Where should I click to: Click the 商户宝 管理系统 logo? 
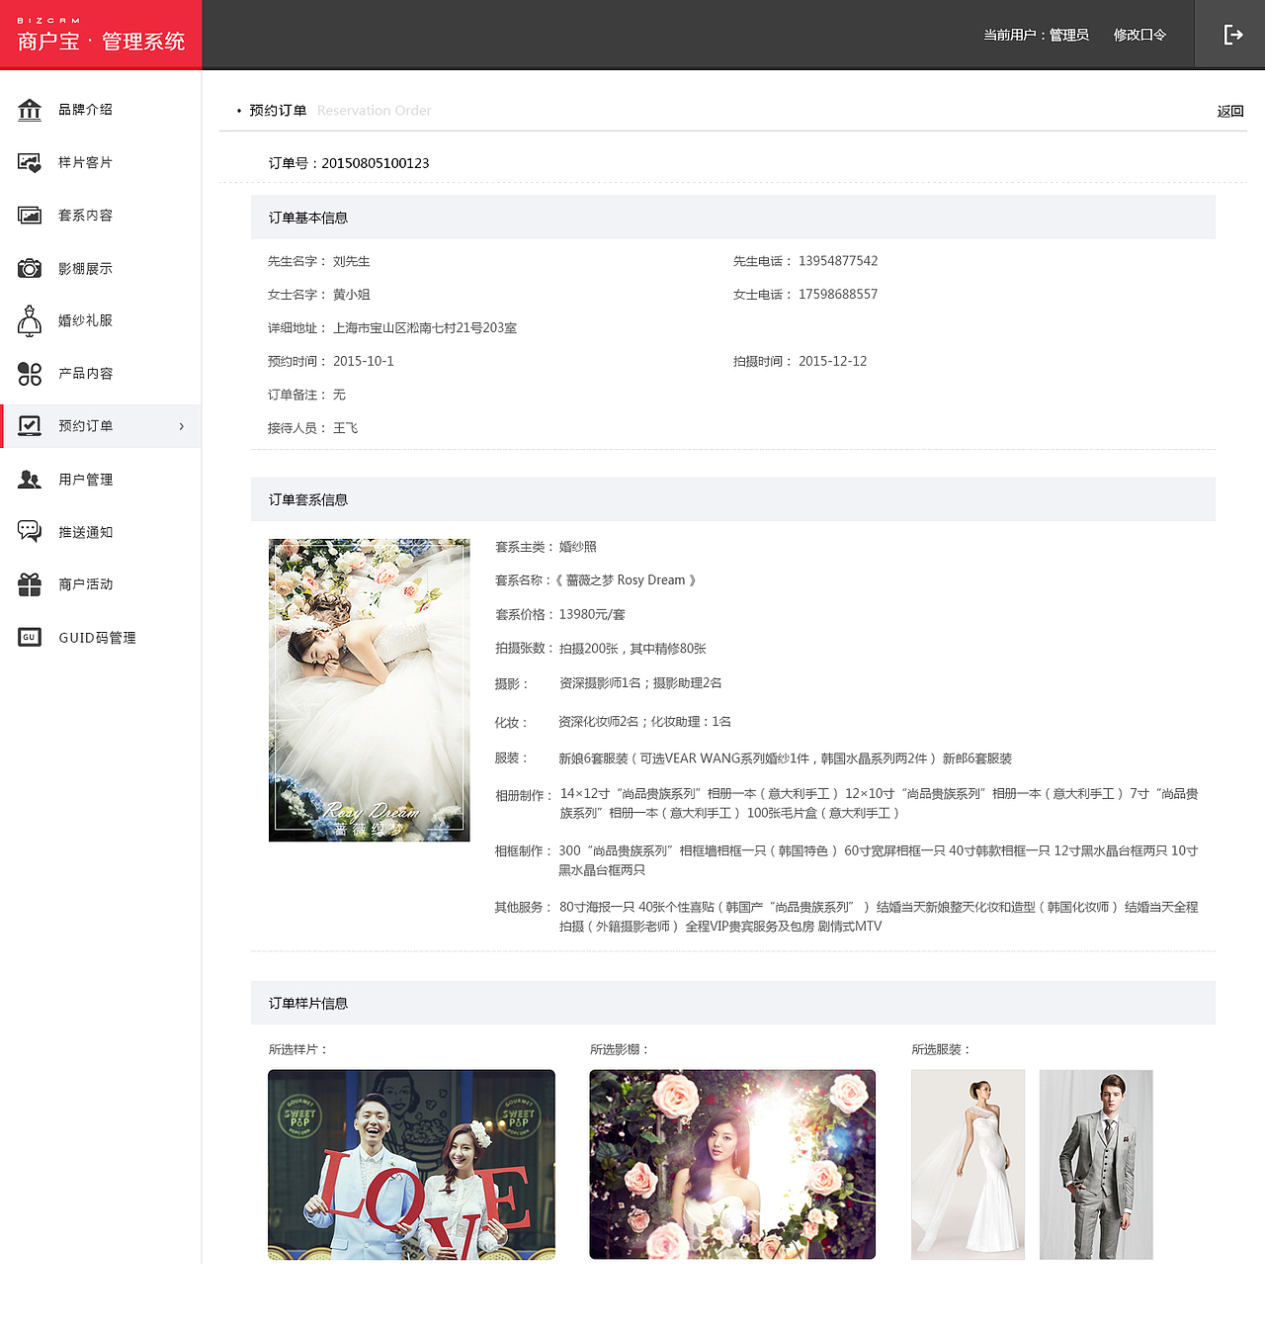[101, 35]
